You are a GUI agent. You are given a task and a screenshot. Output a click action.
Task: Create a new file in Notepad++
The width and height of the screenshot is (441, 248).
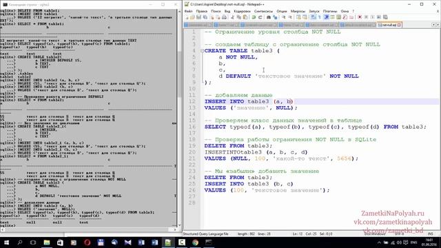(187, 17)
